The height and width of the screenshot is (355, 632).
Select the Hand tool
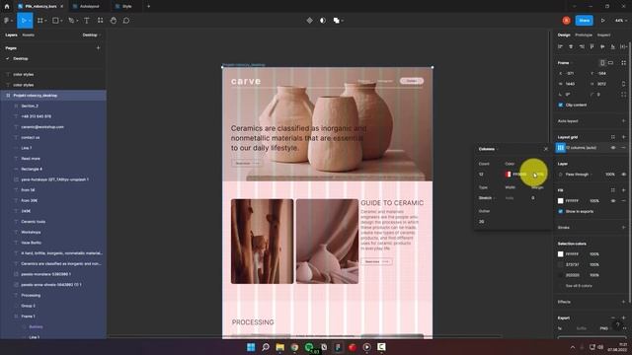(x=114, y=21)
